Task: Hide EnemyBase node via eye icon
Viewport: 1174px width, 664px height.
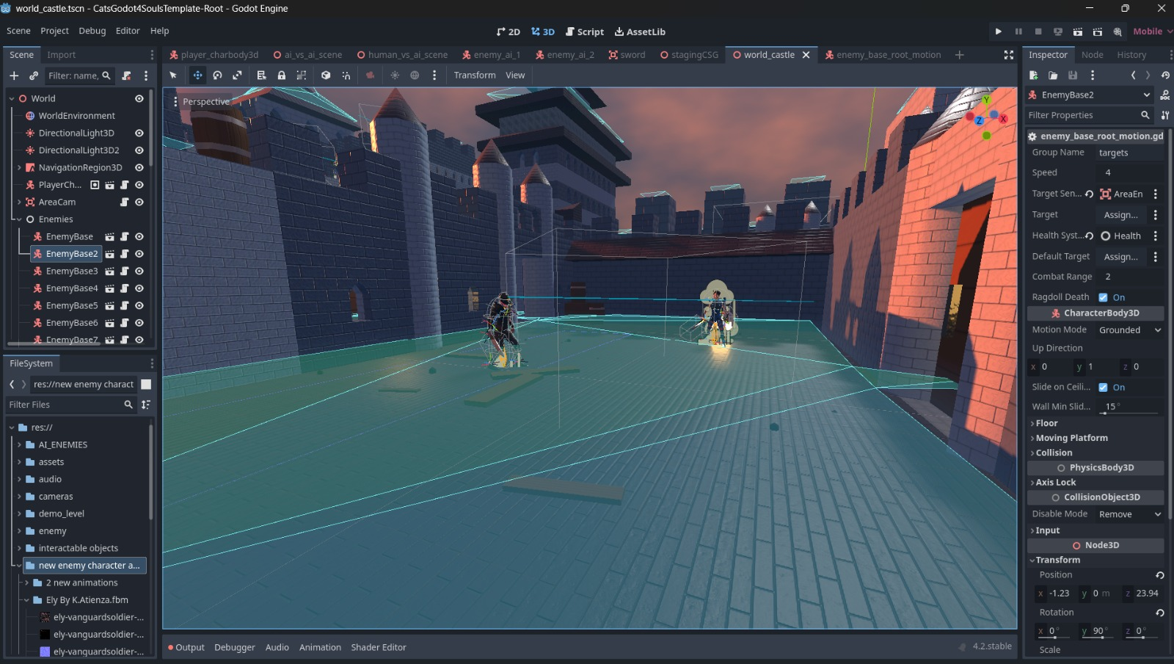Action: [139, 236]
